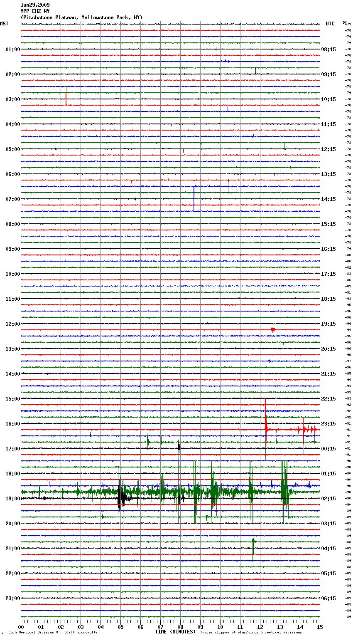This screenshot has height=638, width=353.
Task: Click the 10:15 UTC time label
Action: (x=328, y=99)
